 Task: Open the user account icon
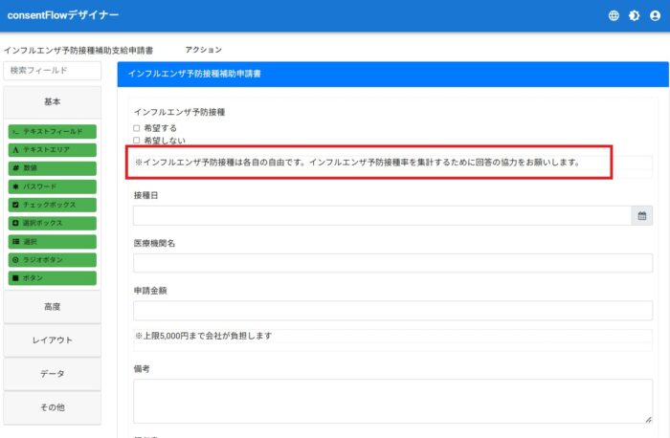655,16
